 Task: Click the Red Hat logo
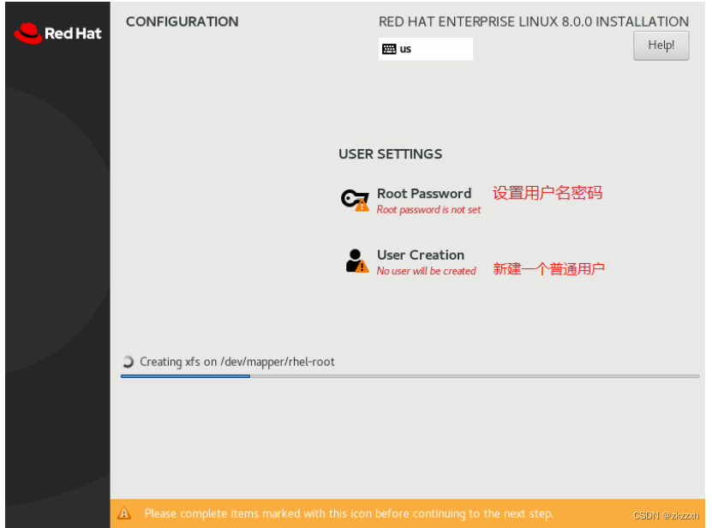[x=57, y=33]
